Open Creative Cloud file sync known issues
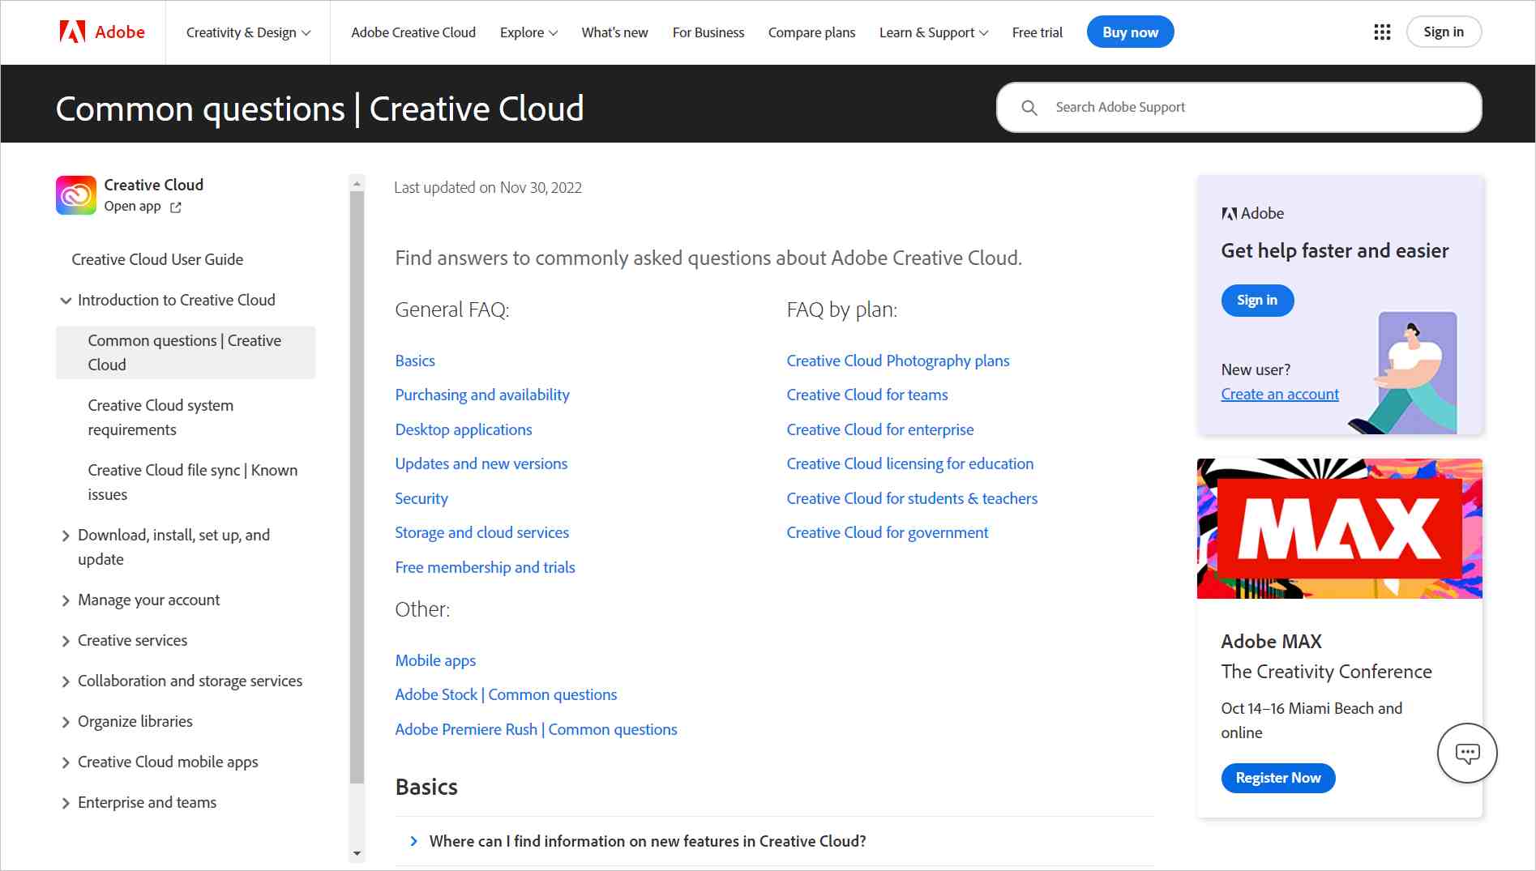 (x=192, y=482)
